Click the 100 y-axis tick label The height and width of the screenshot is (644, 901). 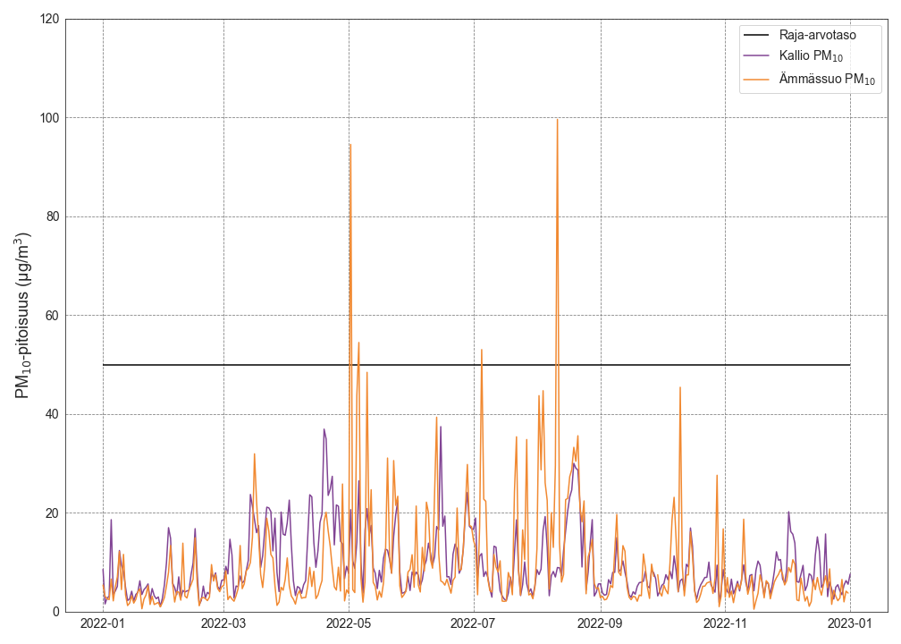click(x=50, y=118)
